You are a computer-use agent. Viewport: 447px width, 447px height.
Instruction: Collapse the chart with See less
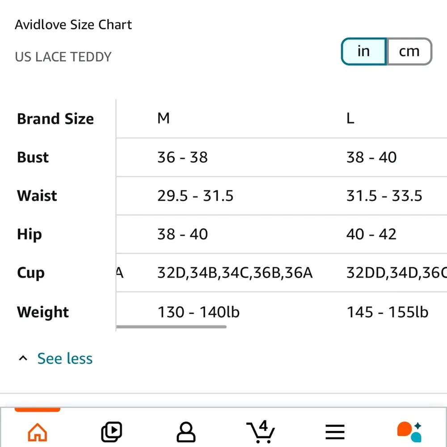pos(65,358)
